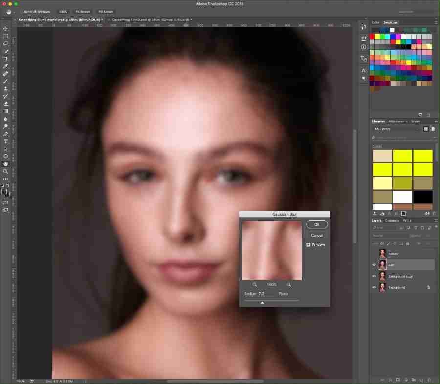Switch Libraries to grid view

[x=426, y=129]
